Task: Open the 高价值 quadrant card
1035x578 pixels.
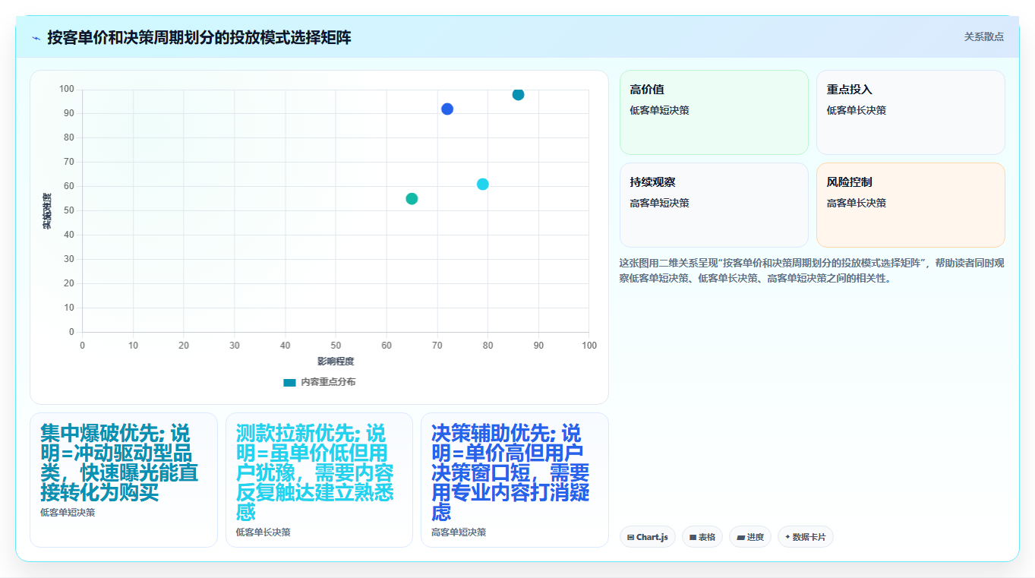Action: click(714, 112)
